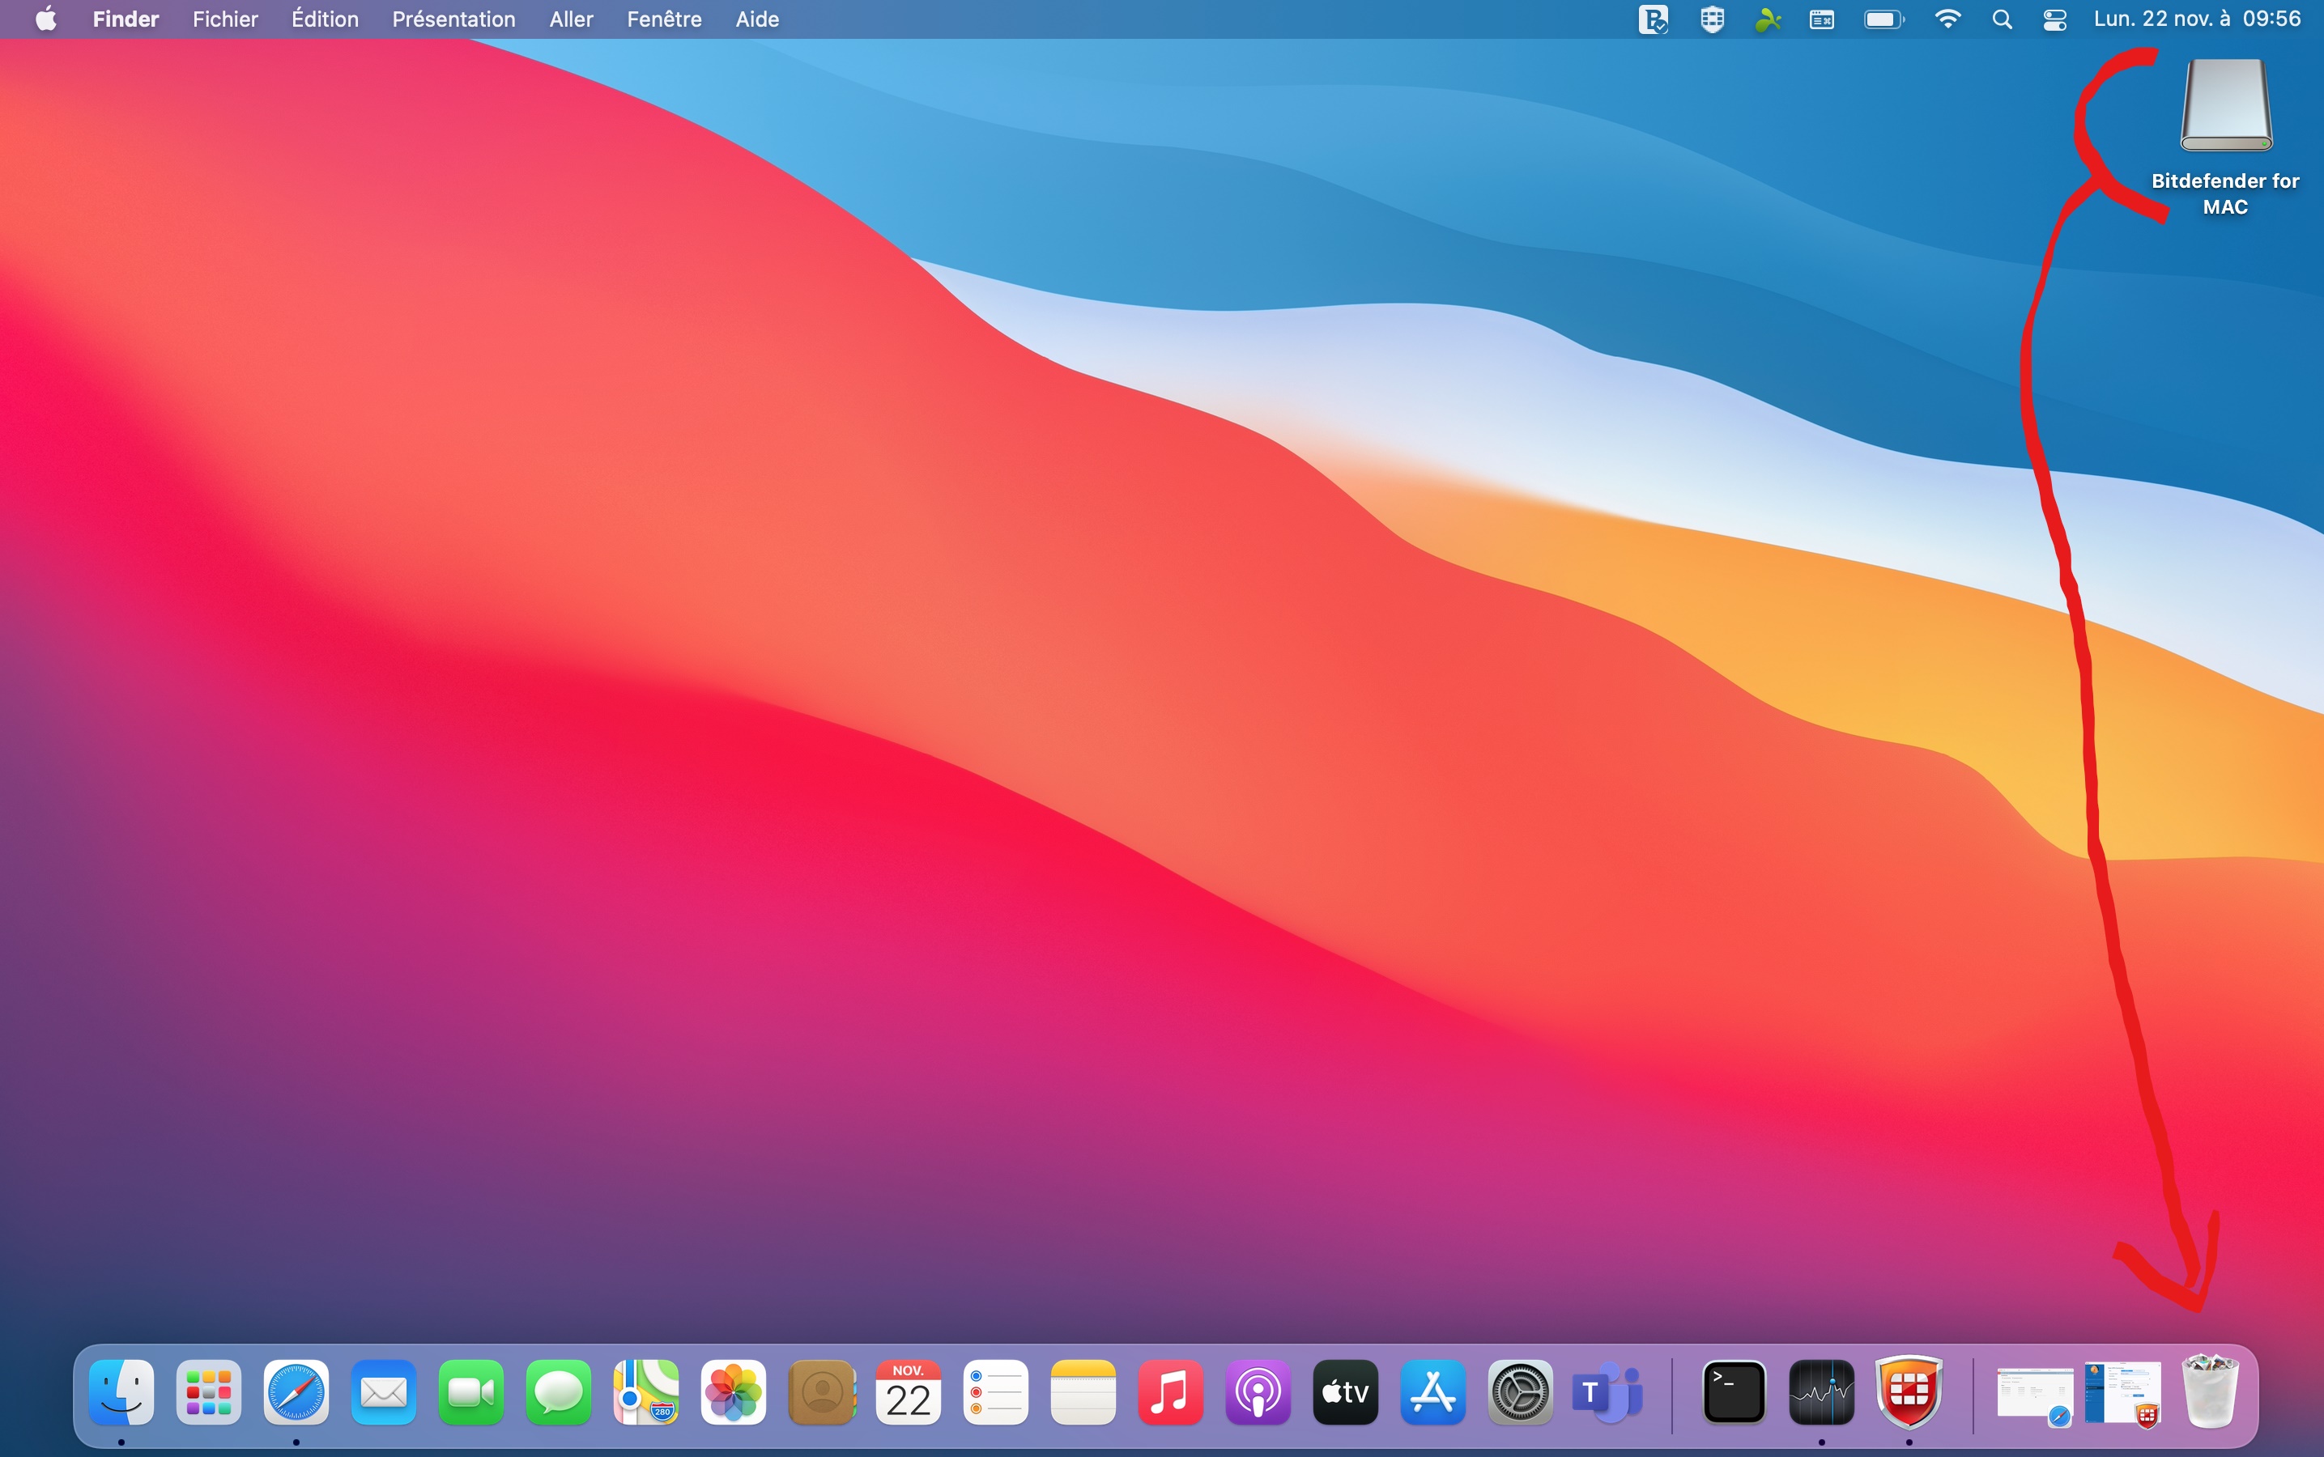Open Control Center in the menu bar

[2054, 19]
